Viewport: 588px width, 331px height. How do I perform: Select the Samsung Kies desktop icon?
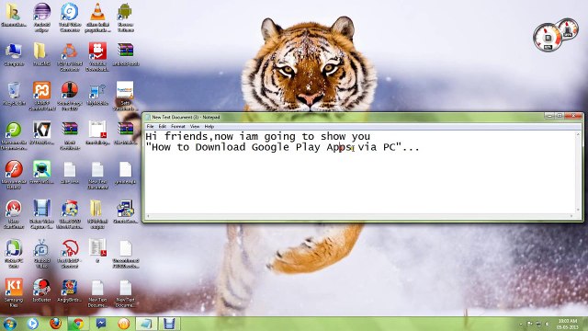14,292
